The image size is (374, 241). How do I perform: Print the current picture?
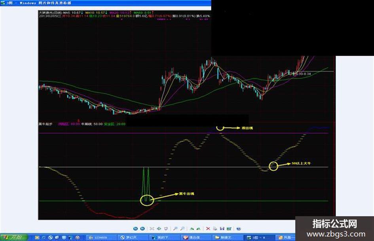[x=215, y=229]
